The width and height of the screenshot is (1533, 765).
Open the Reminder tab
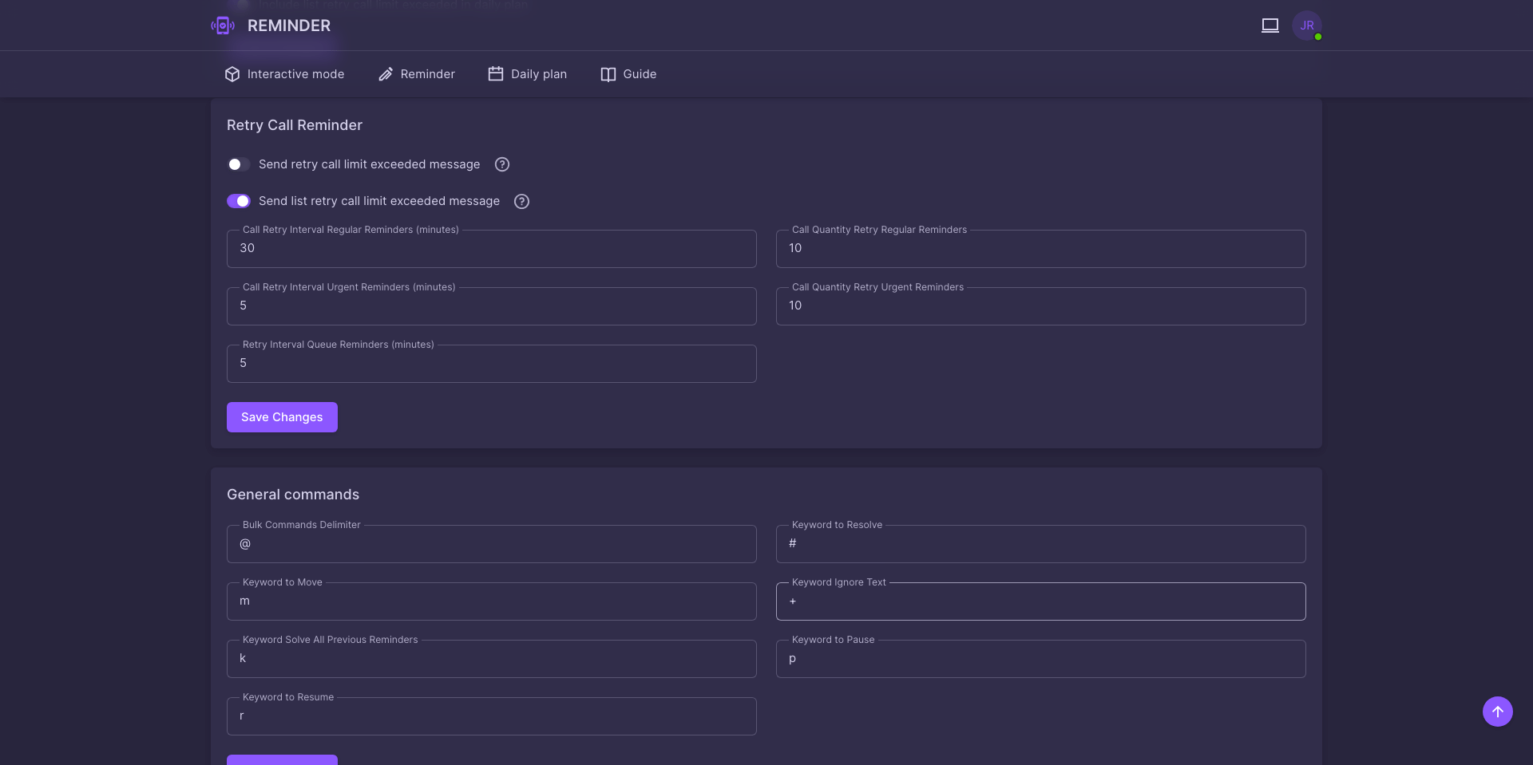tap(417, 74)
